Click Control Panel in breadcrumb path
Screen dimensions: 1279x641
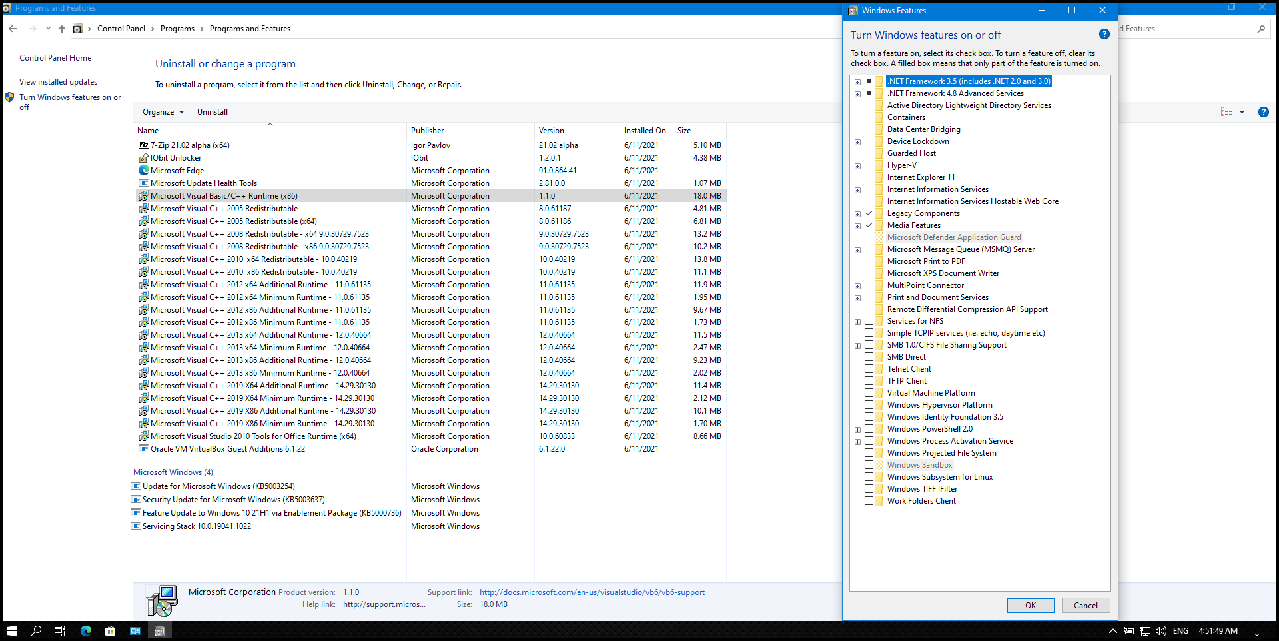pyautogui.click(x=121, y=29)
